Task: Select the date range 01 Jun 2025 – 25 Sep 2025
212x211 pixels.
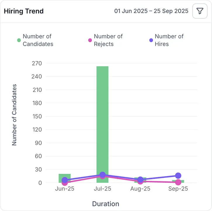Action: pyautogui.click(x=151, y=11)
